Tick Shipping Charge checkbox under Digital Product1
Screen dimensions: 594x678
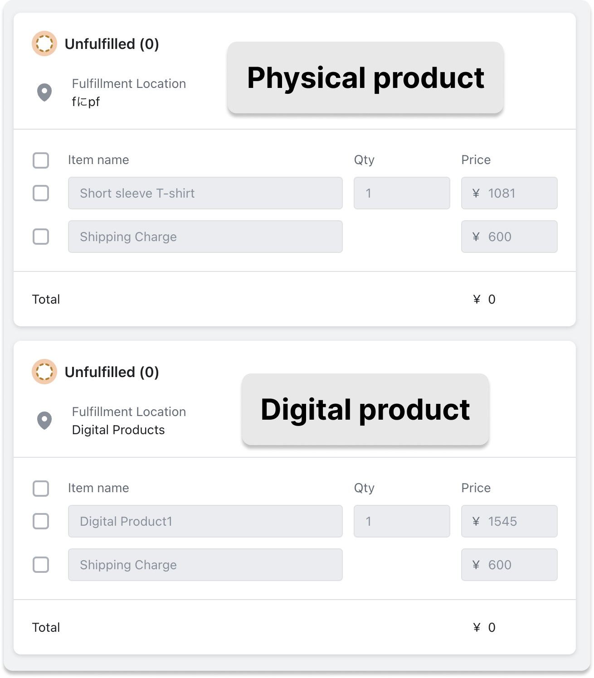[41, 565]
